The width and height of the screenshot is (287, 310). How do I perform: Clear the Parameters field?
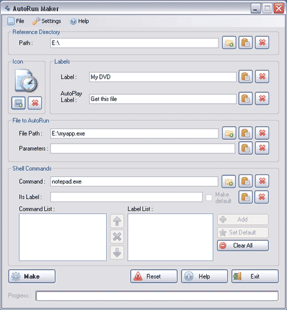point(262,148)
